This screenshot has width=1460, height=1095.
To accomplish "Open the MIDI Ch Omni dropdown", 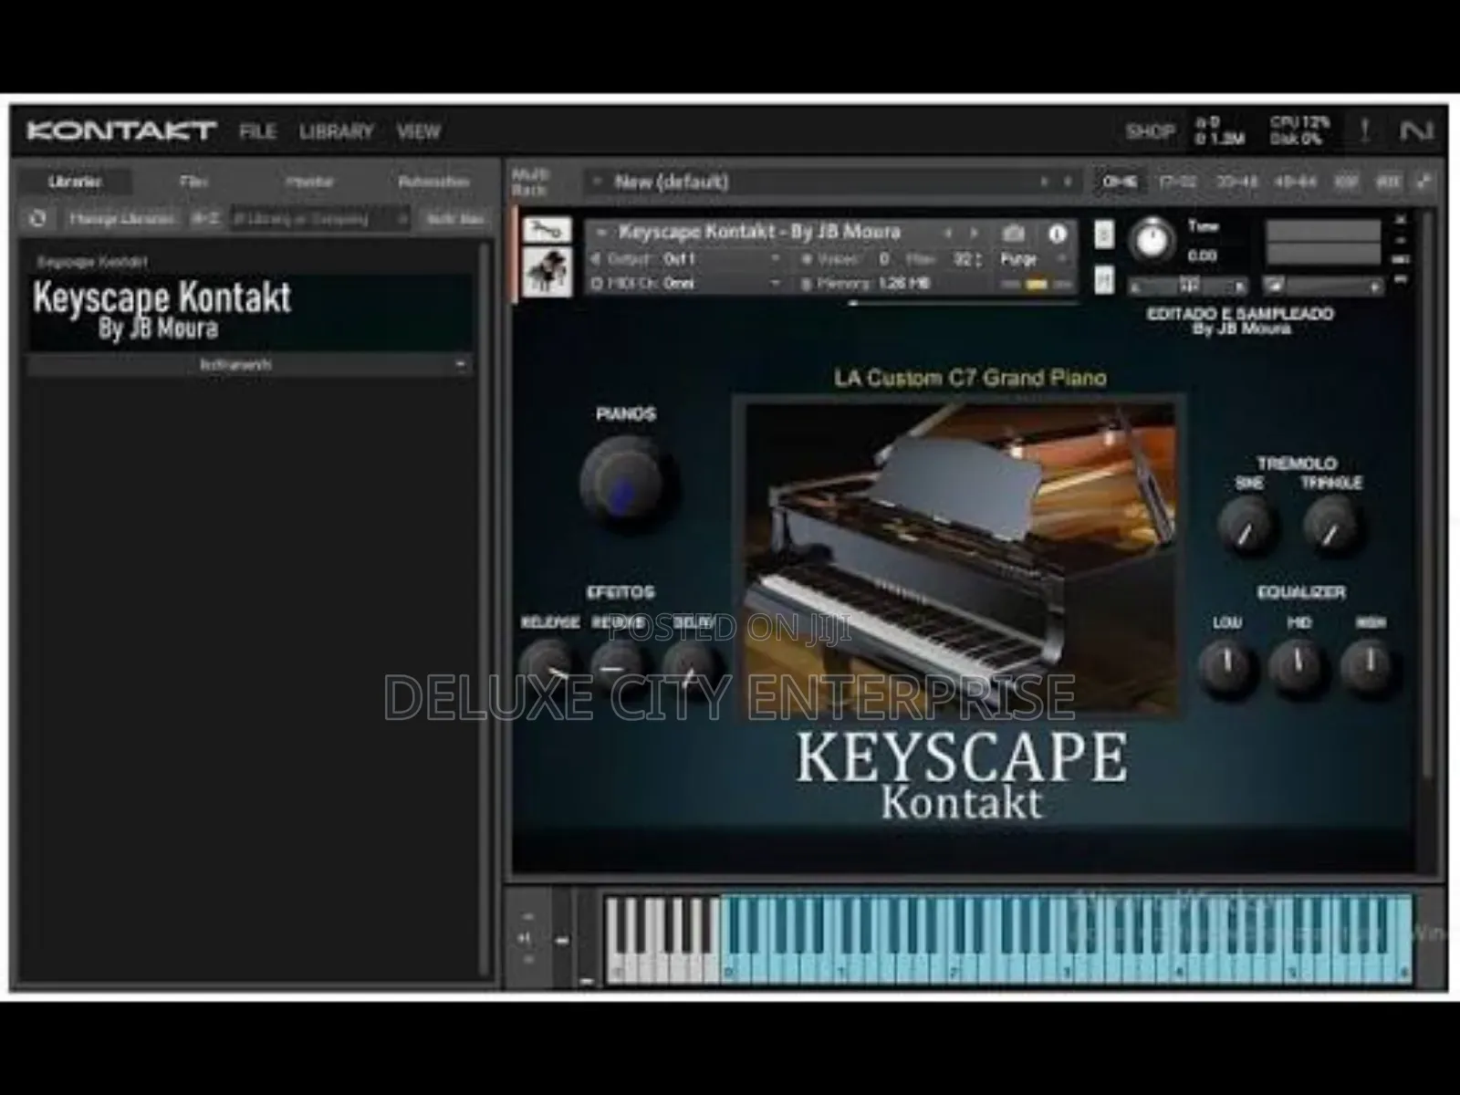I will click(x=689, y=284).
